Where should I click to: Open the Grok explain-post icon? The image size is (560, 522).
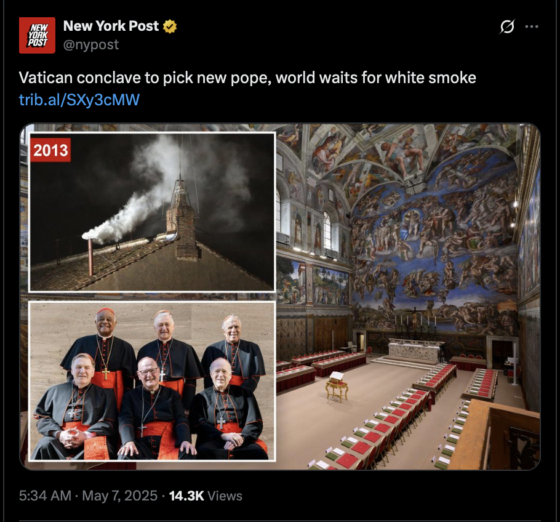tap(507, 26)
